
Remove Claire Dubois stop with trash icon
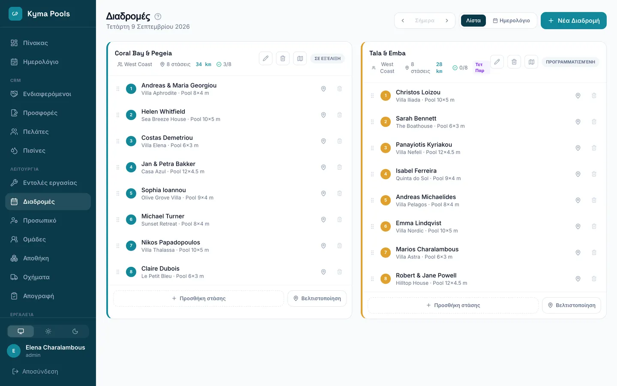339,272
